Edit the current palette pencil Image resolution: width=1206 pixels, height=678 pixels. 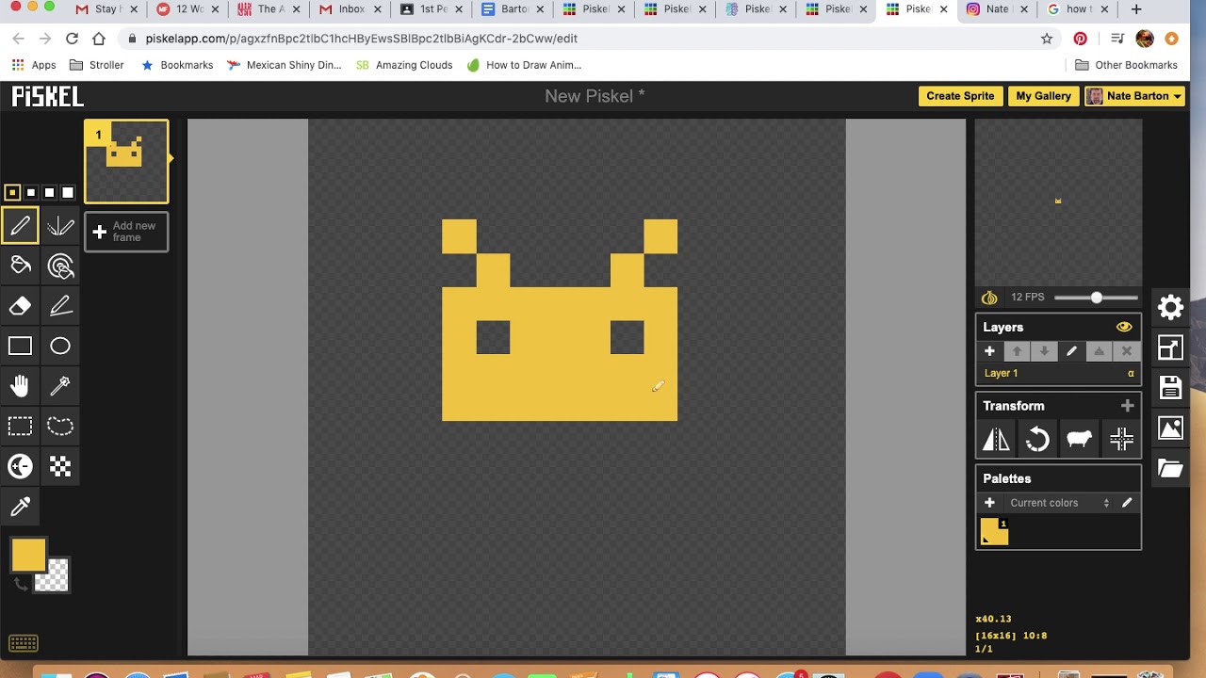[x=1126, y=503]
